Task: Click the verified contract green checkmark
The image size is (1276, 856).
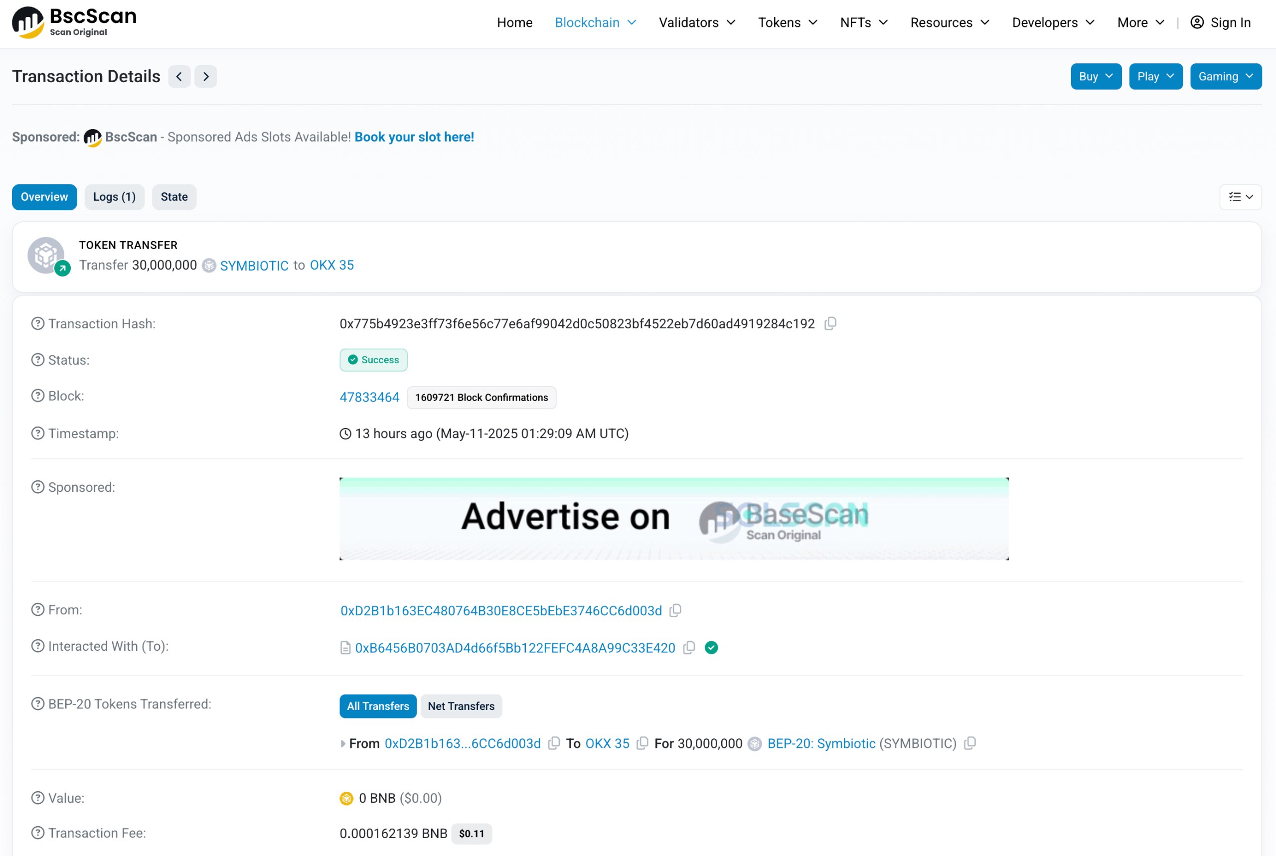Action: [711, 647]
